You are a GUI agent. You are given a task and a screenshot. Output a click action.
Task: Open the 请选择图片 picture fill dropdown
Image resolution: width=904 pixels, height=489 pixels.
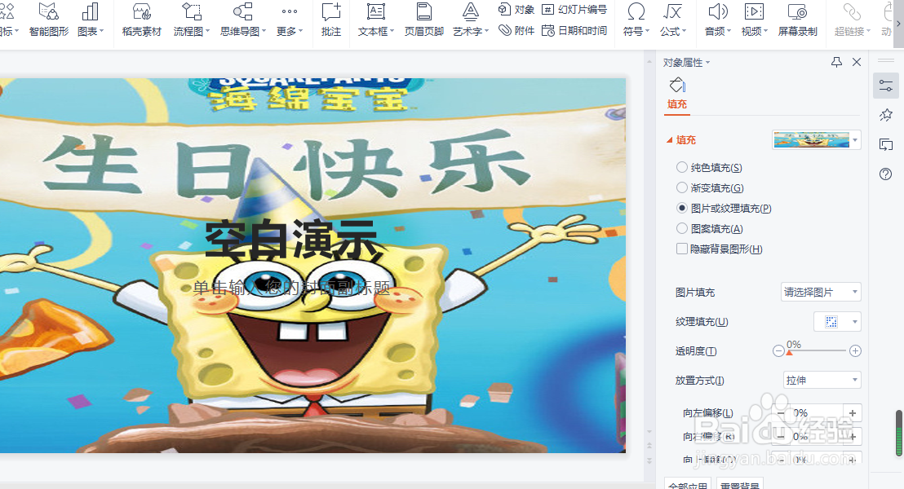point(821,291)
